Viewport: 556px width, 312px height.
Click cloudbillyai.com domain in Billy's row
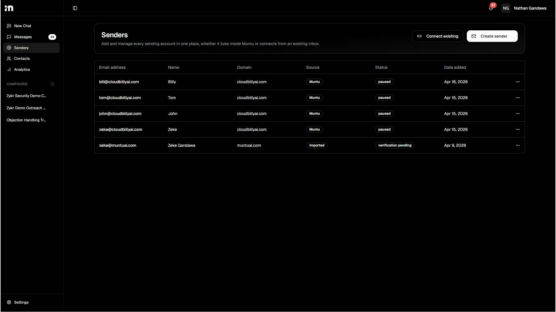click(x=252, y=82)
